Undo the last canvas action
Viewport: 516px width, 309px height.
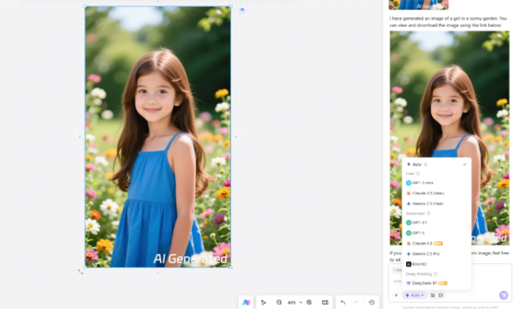tap(343, 303)
